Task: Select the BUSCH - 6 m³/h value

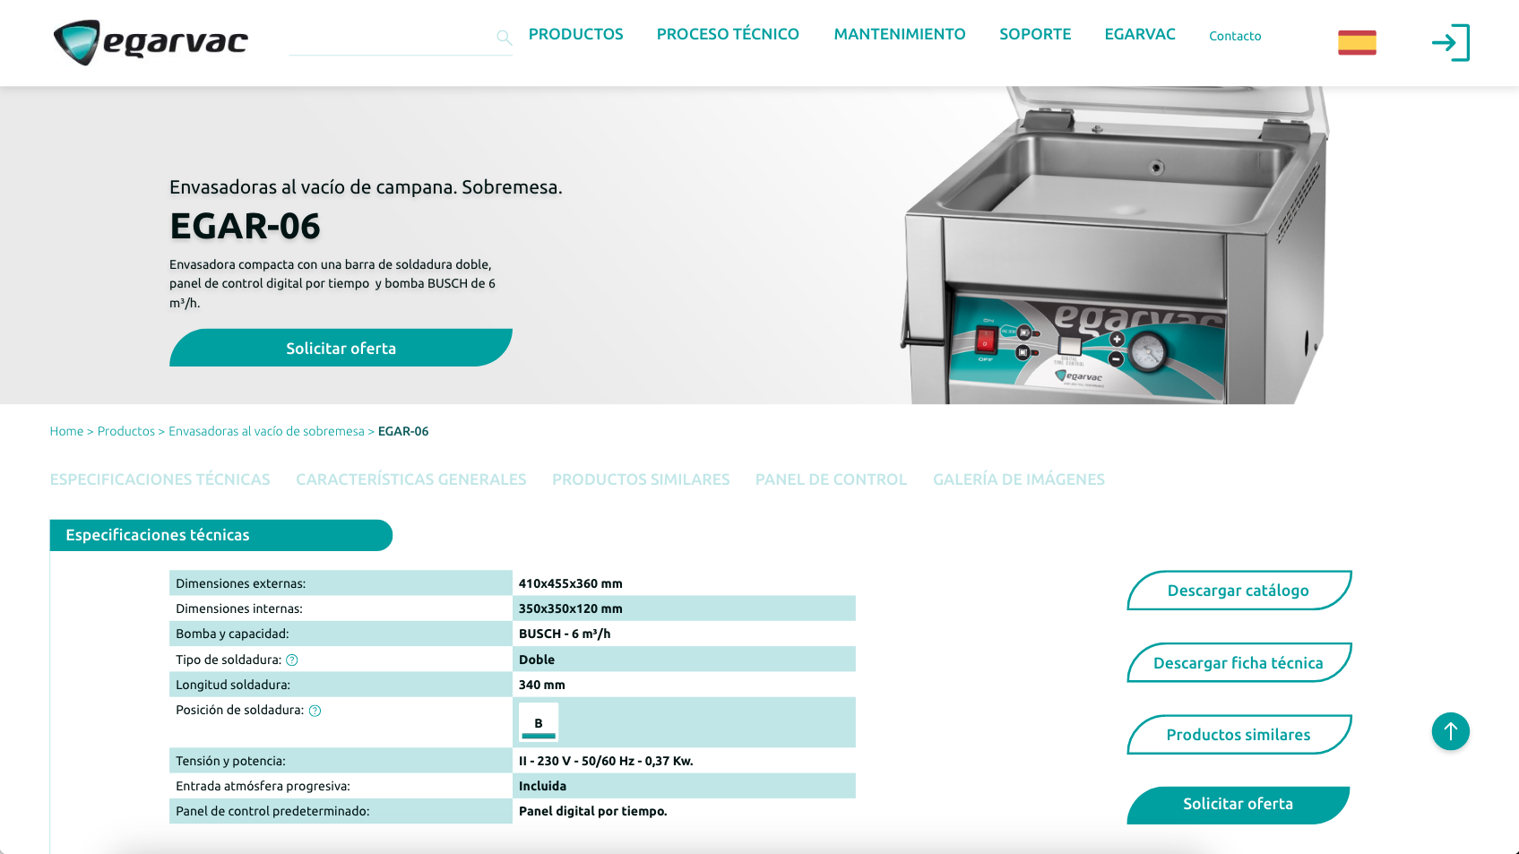Action: click(565, 634)
